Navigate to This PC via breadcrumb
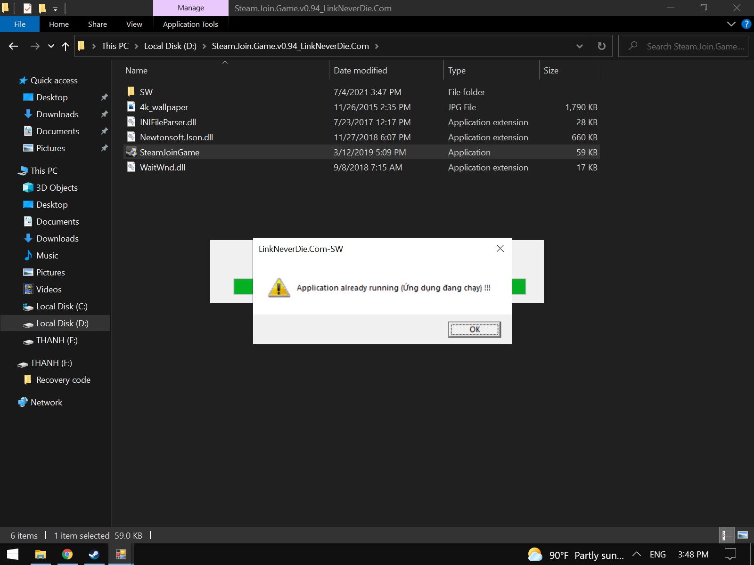Image resolution: width=754 pixels, height=565 pixels. pos(115,46)
